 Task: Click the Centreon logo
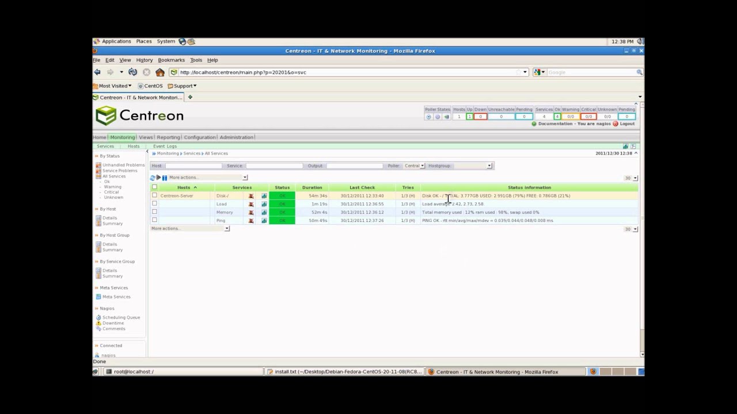[x=140, y=116]
